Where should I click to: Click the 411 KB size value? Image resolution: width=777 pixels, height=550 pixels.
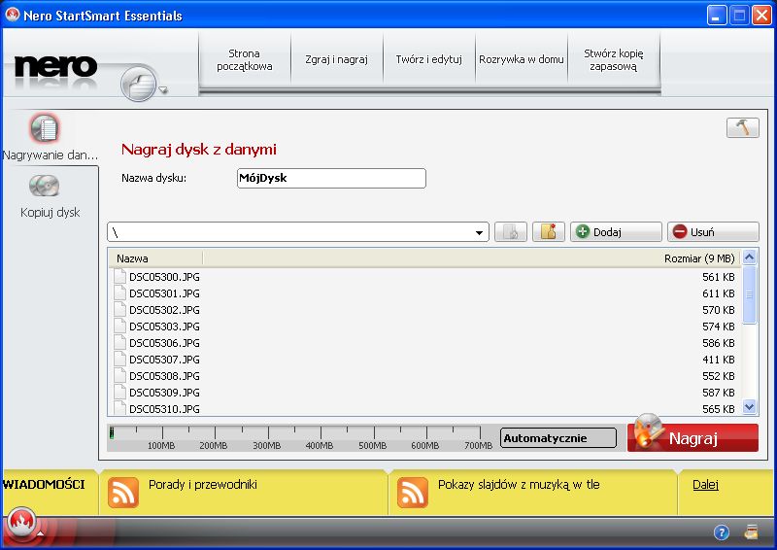(x=719, y=360)
